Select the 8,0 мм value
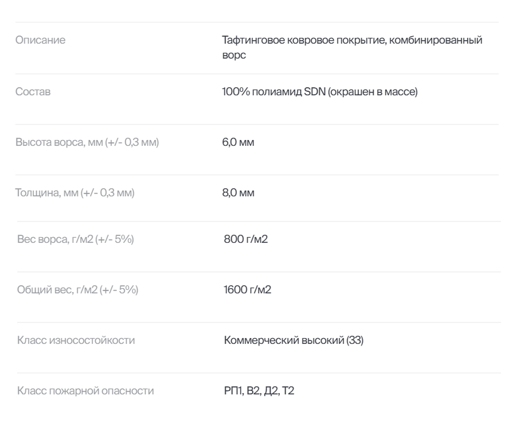 238,192
